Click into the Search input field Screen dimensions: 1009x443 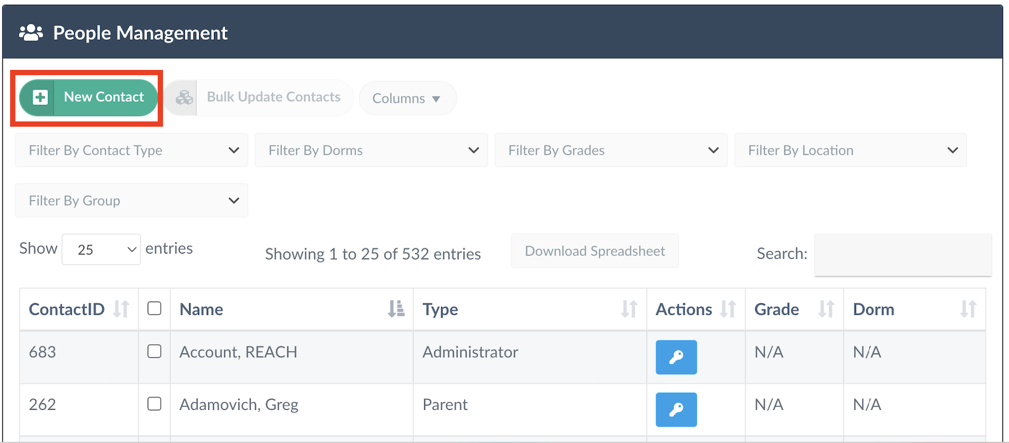(x=902, y=255)
